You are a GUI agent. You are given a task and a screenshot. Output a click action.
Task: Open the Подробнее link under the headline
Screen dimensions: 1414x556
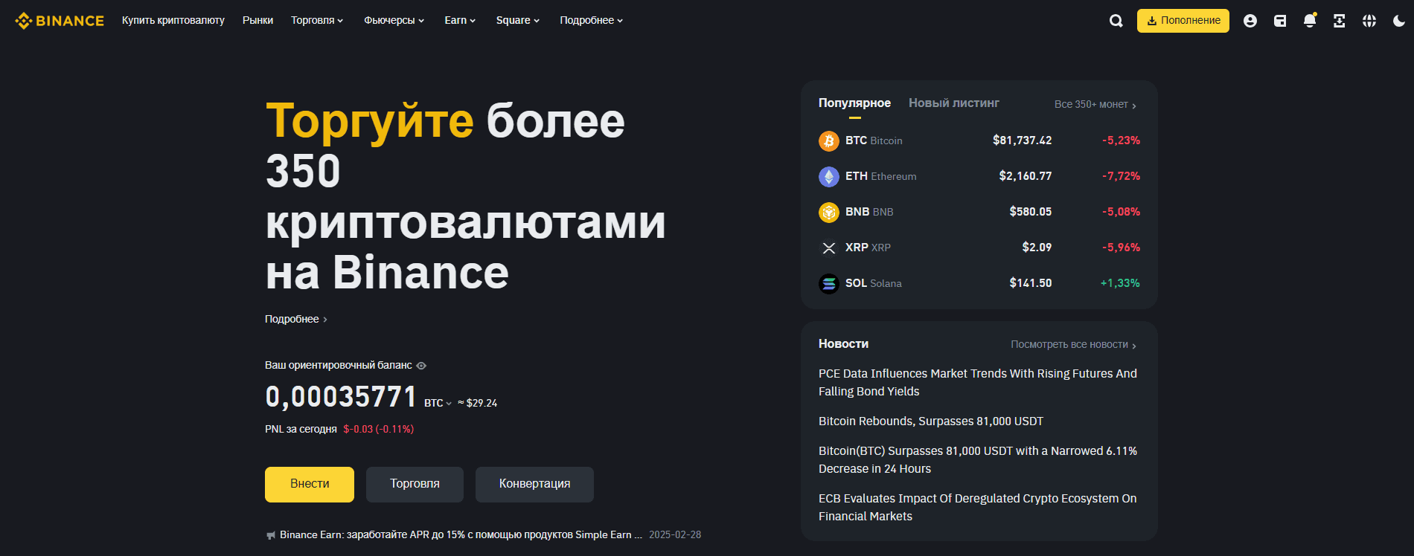[x=296, y=320]
